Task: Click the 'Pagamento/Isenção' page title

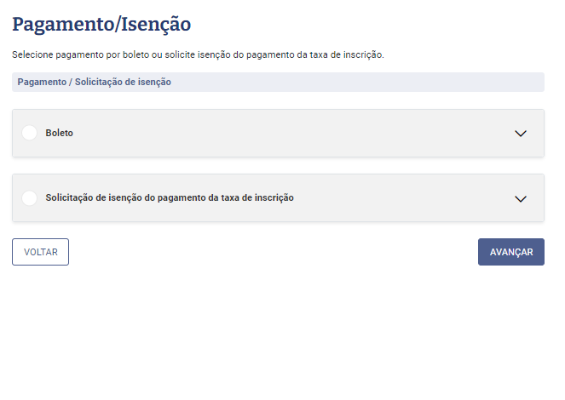Action: 101,25
